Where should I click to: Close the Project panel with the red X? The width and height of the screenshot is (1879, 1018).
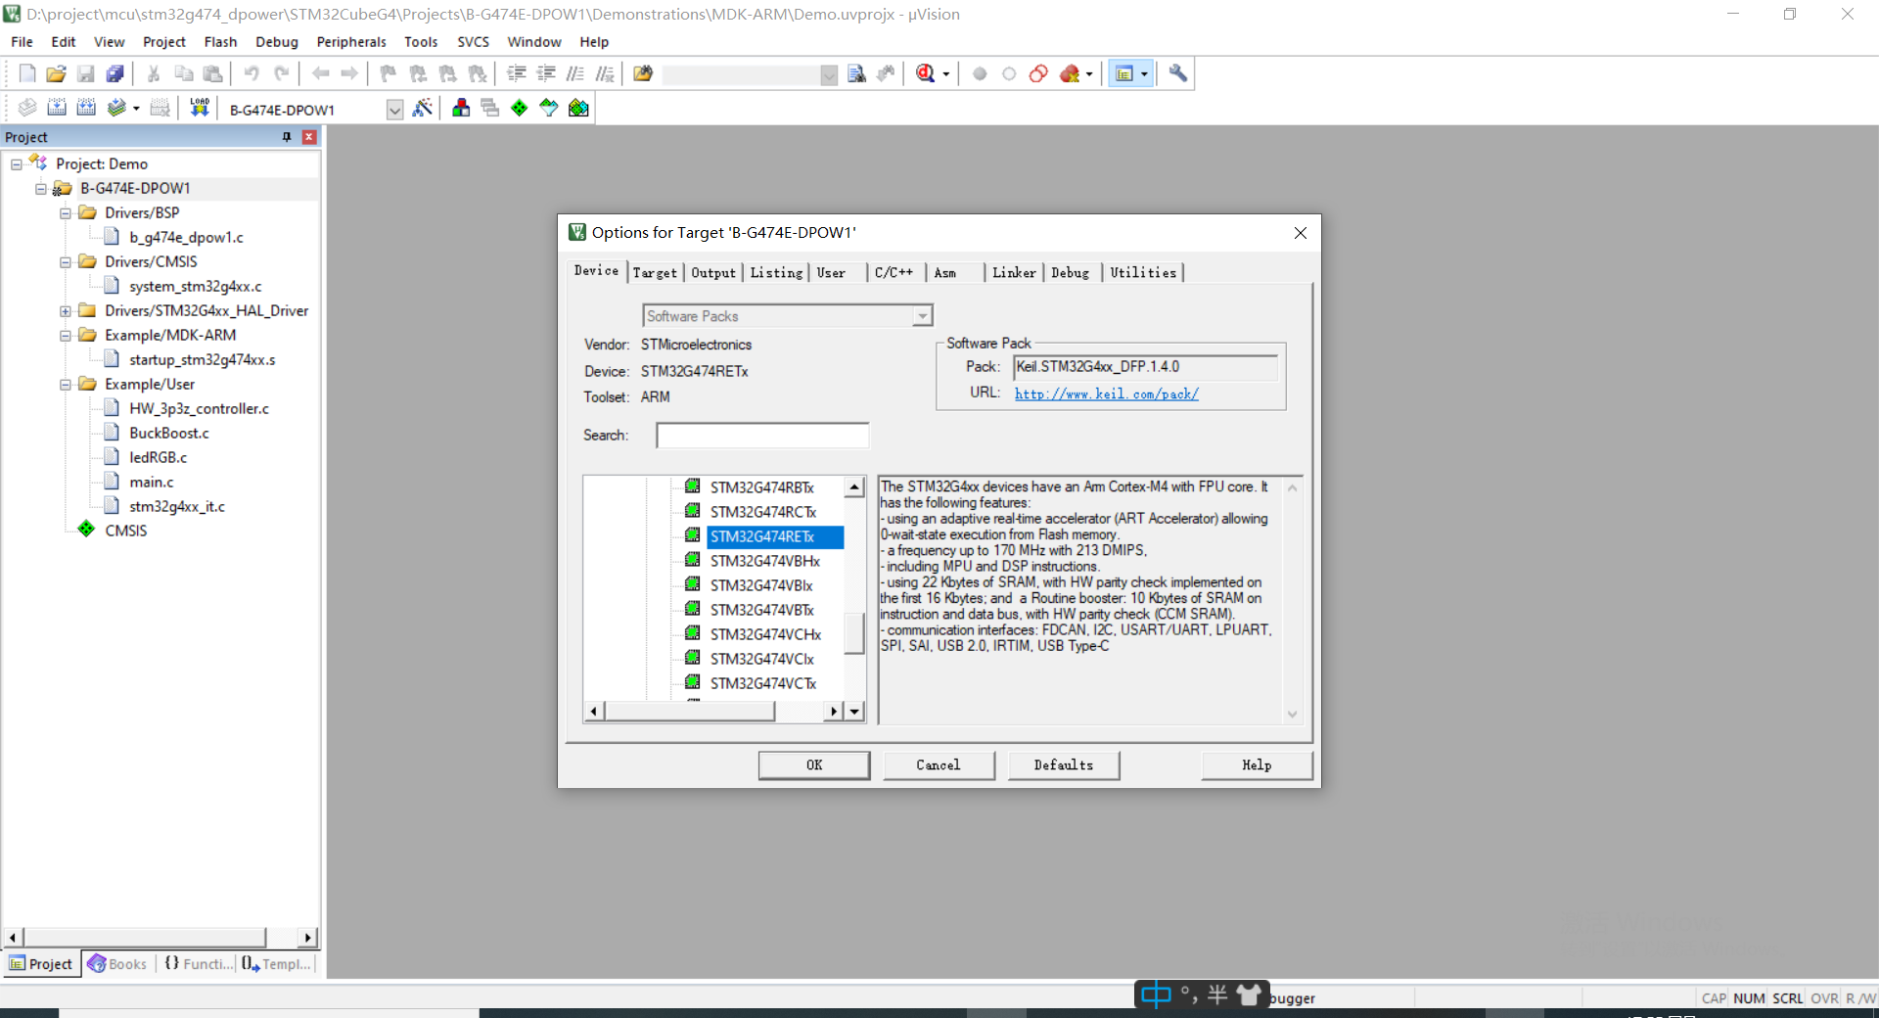(x=309, y=137)
